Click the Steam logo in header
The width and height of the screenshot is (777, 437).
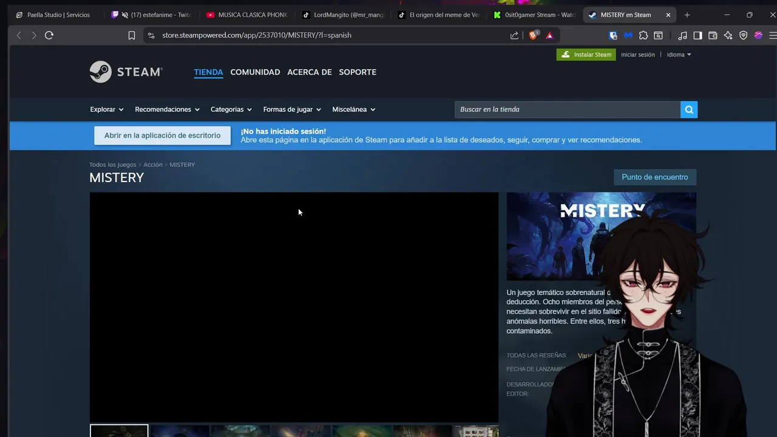126,72
